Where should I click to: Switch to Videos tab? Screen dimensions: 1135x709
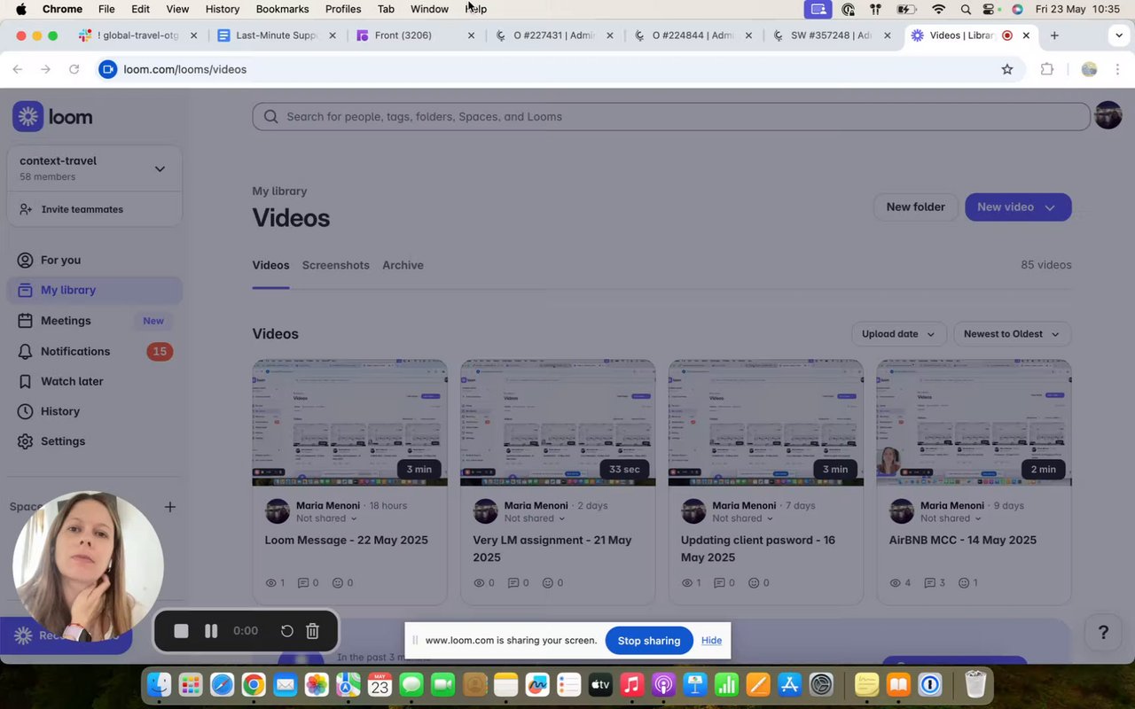[270, 265]
